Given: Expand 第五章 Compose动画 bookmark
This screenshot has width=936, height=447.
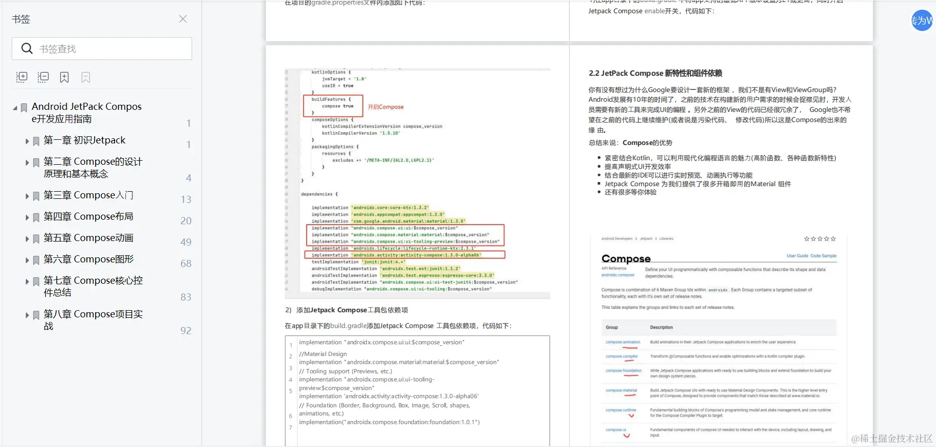Looking at the screenshot, I should (27, 239).
